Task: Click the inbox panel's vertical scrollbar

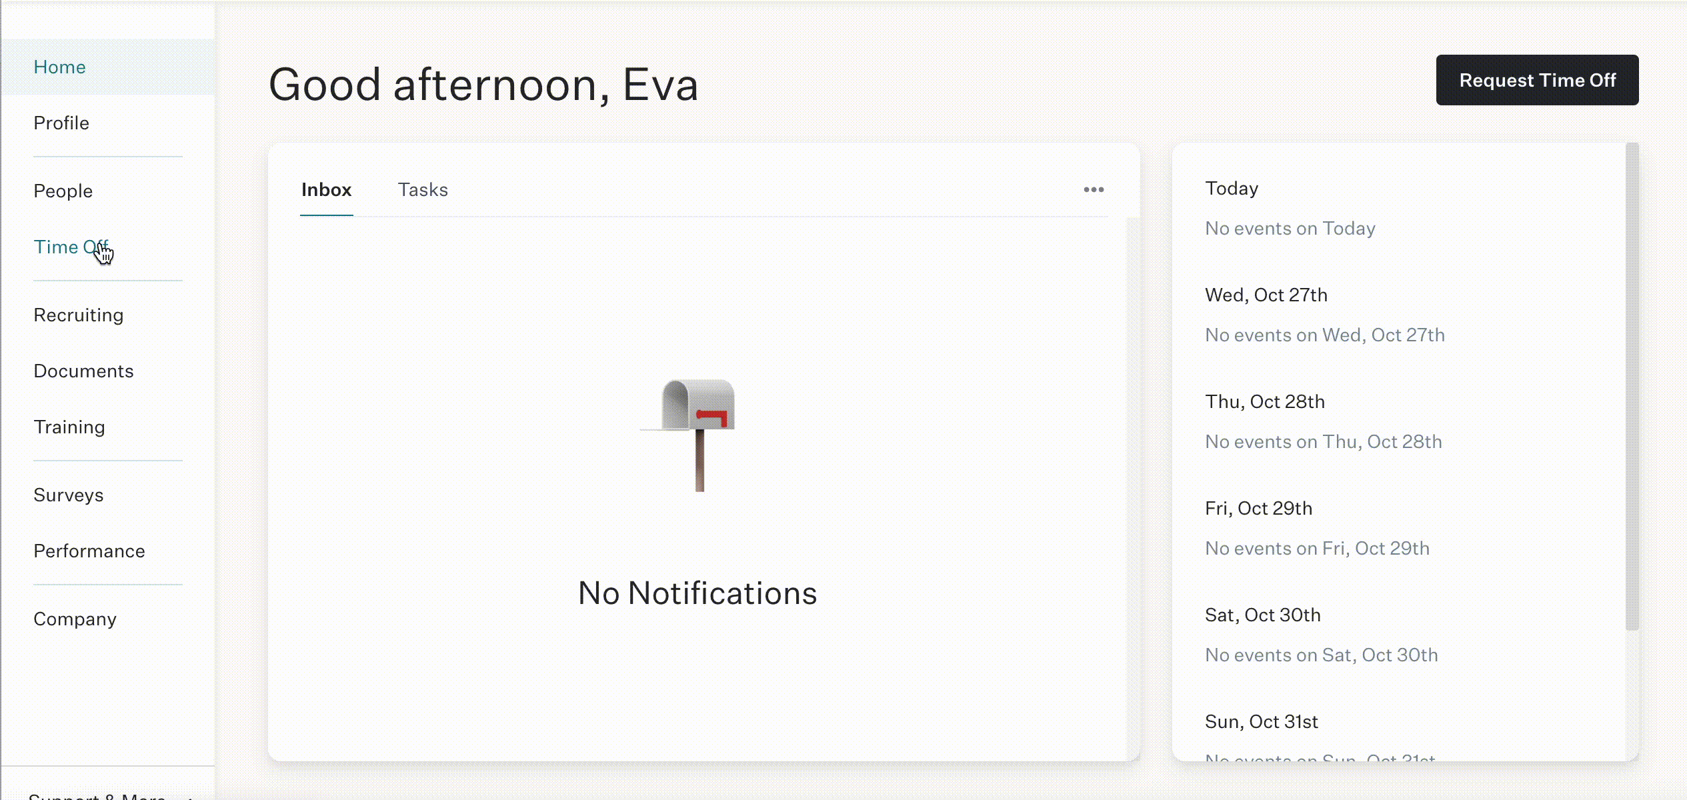Action: pyautogui.click(x=1132, y=488)
